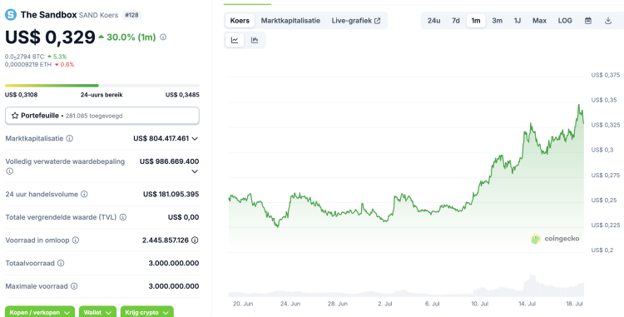Click volume bars near 14. Jul
This screenshot has width=624, height=317.
[x=531, y=285]
